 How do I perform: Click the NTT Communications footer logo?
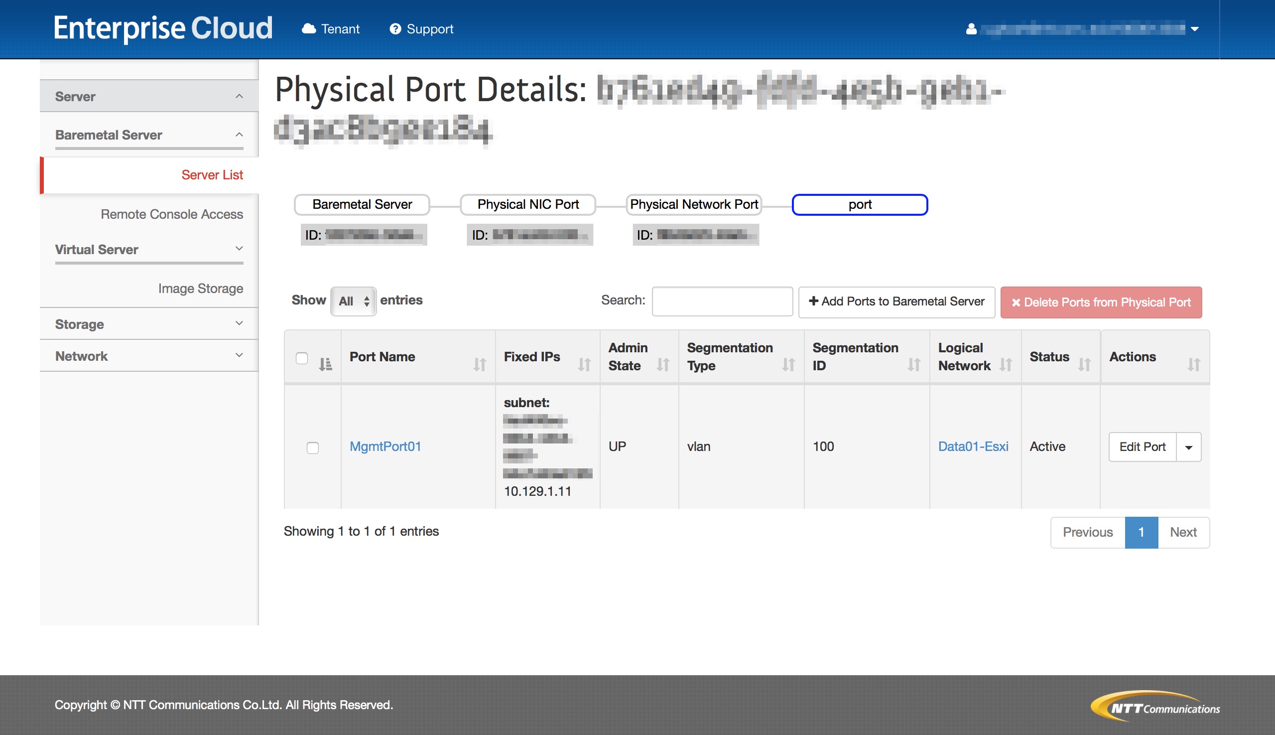click(x=1155, y=706)
